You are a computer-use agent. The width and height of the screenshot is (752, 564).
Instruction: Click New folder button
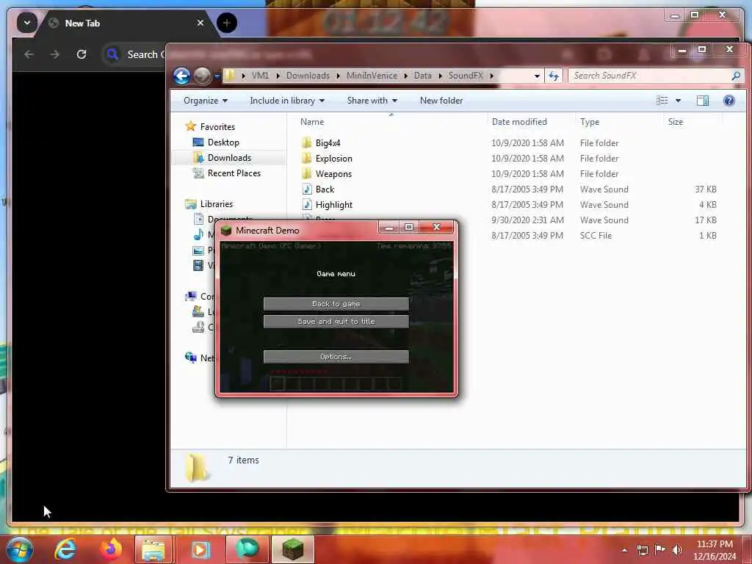point(441,101)
